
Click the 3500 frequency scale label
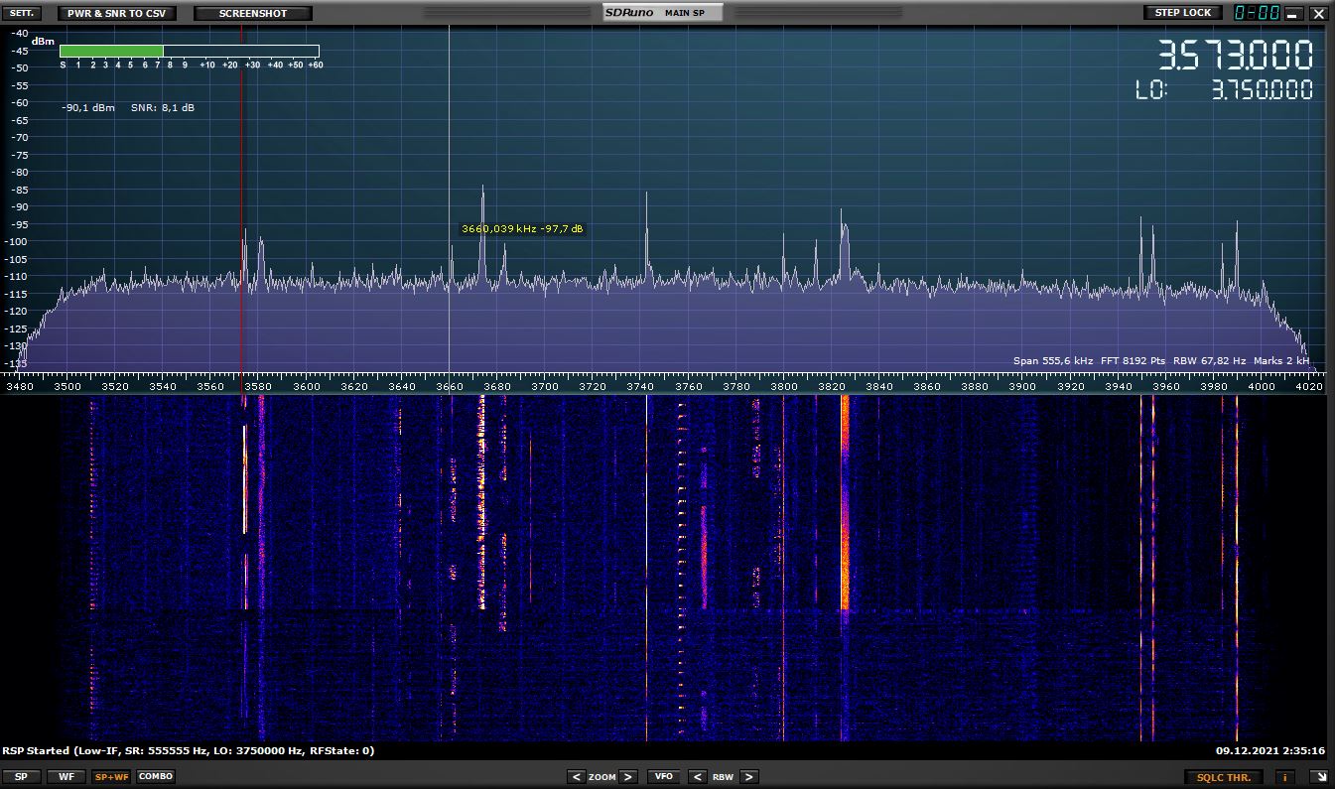(x=67, y=386)
